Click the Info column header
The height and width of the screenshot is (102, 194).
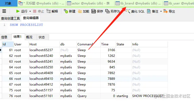click(150, 44)
